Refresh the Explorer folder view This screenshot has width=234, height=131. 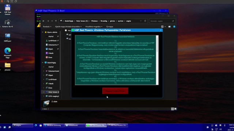[145, 21]
